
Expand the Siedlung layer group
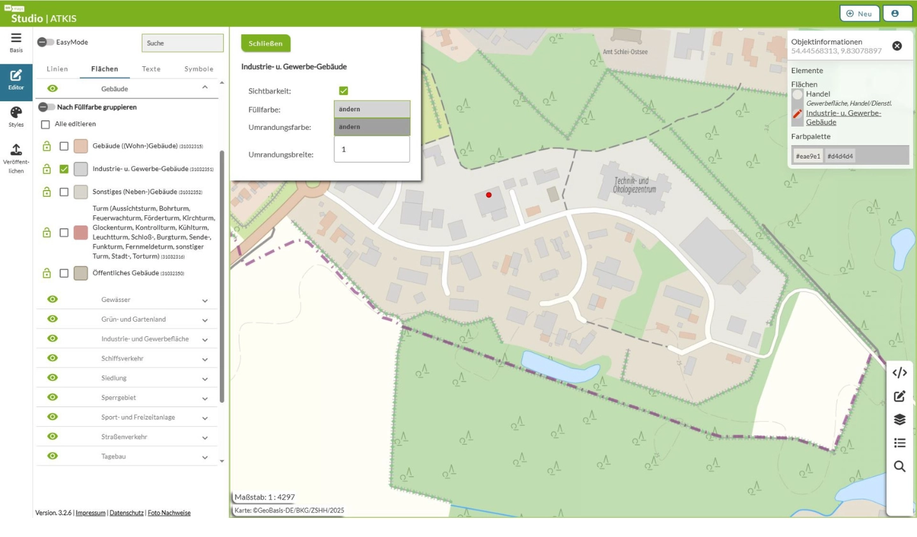point(205,379)
